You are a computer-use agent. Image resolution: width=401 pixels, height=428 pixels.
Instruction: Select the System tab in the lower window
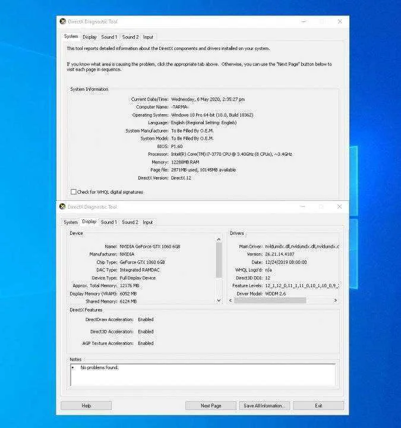[71, 222]
